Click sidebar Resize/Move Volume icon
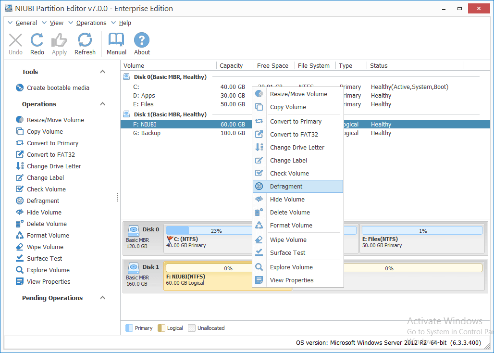 [x=20, y=120]
